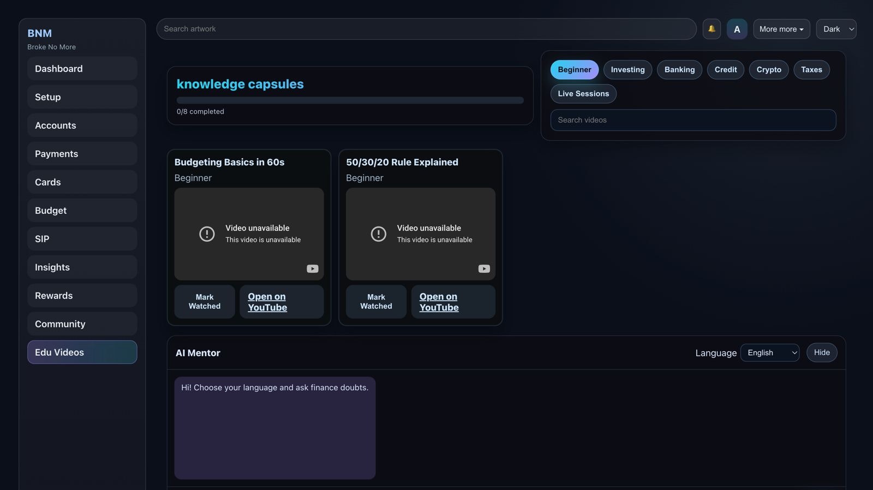The height and width of the screenshot is (490, 873).
Task: Hide the AI Mentor panel
Action: (x=822, y=352)
